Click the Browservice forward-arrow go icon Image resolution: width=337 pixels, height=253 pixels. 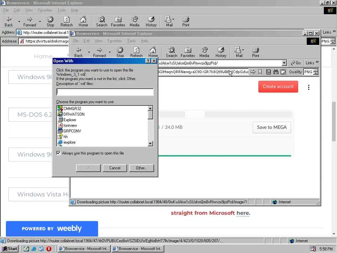[253, 72]
